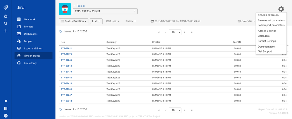Go to last page in top pager
This screenshot has height=119, width=292.
pyautogui.click(x=192, y=32)
